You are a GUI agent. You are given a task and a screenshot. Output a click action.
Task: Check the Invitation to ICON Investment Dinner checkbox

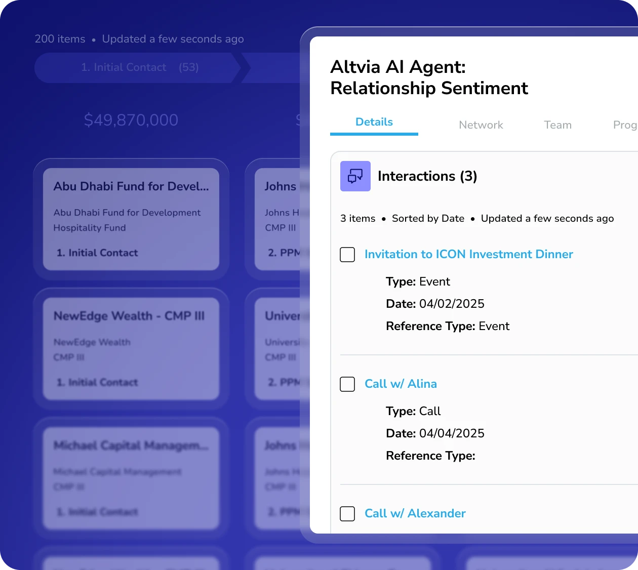point(347,255)
